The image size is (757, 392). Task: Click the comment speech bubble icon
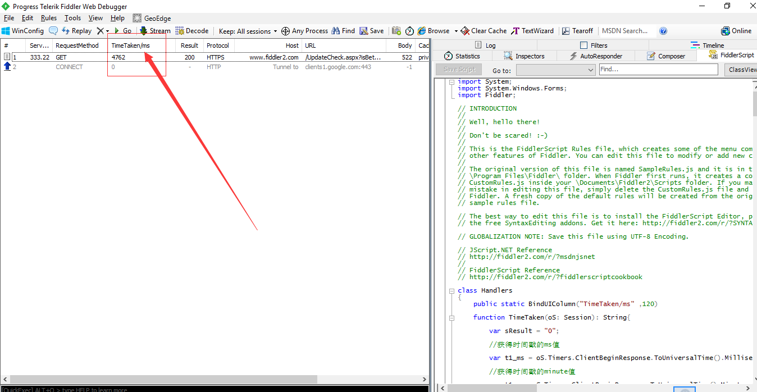pos(53,31)
